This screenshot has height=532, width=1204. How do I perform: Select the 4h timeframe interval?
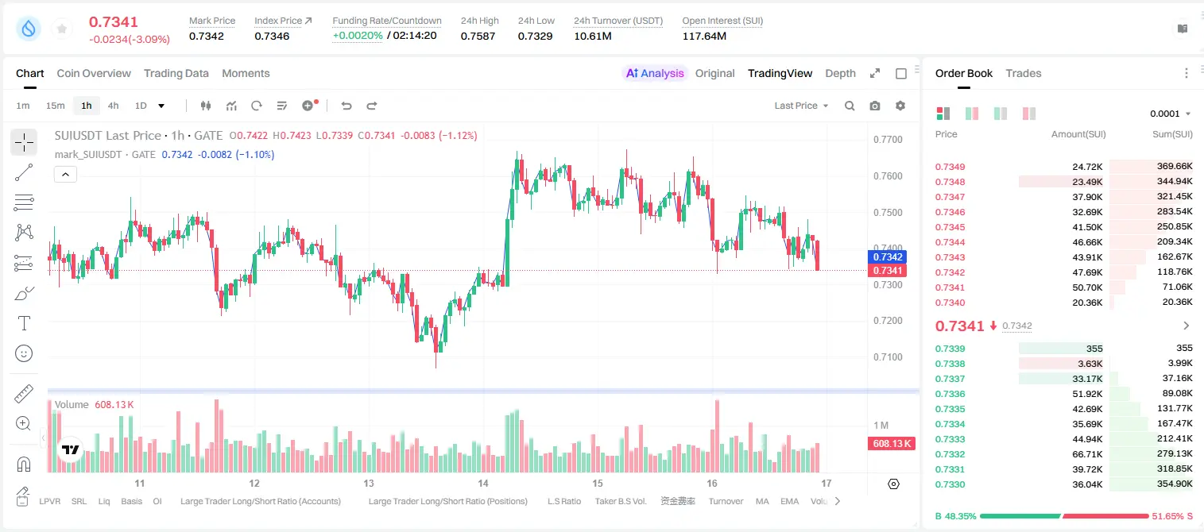point(114,106)
